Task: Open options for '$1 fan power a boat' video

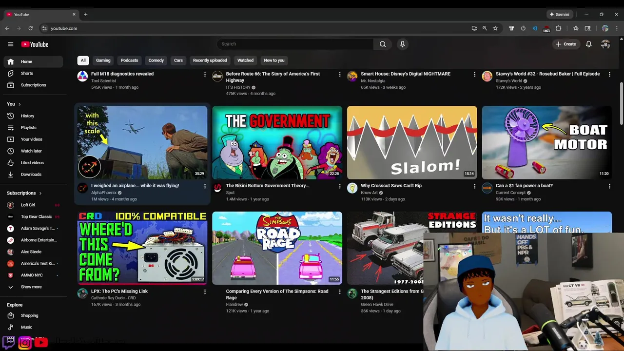Action: (x=609, y=186)
